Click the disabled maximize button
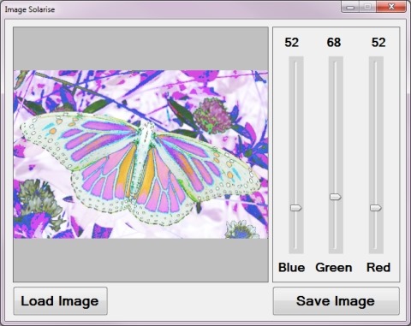411x326 pixels. tap(367, 7)
